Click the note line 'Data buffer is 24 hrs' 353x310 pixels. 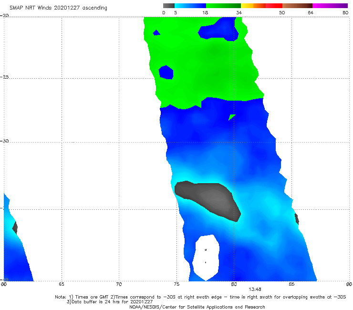click(x=109, y=302)
